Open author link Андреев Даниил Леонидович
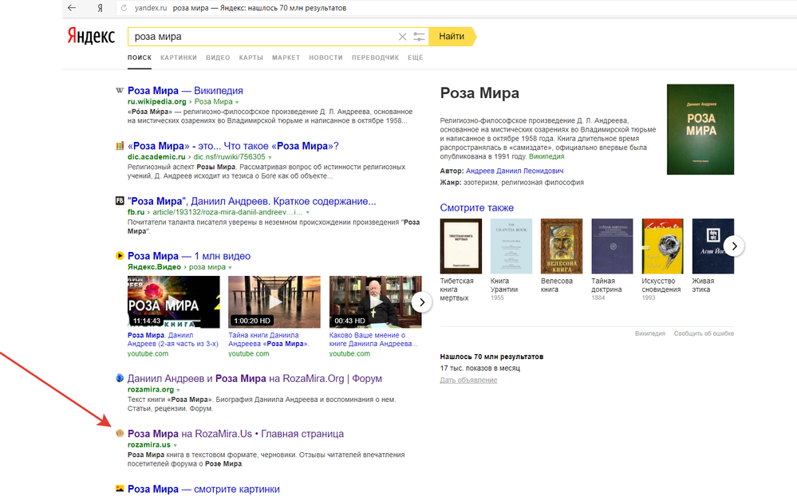The image size is (797, 496). click(515, 171)
